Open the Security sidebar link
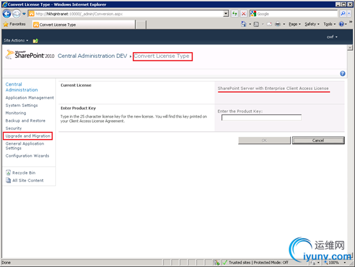Viewport: 355px width, 267px height. tap(13, 129)
